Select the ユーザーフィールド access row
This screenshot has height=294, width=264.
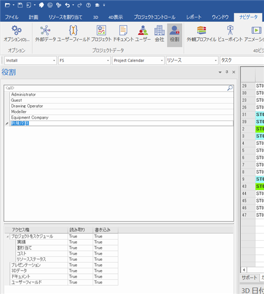pos(64,282)
